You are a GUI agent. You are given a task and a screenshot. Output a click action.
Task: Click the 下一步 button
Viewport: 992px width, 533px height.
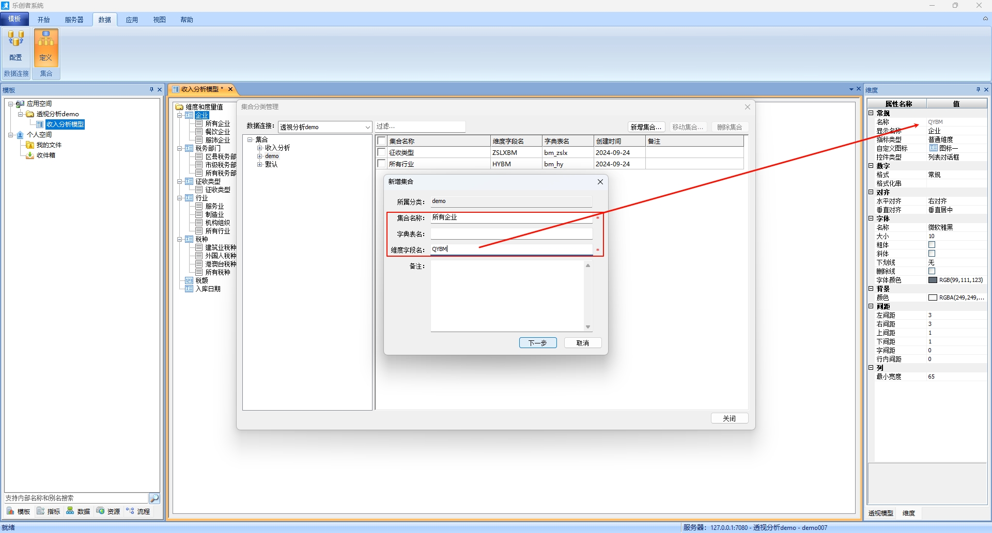[537, 343]
